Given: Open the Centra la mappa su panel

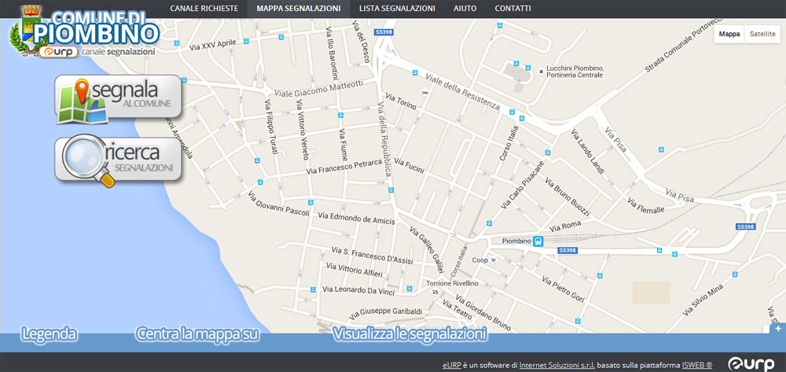Looking at the screenshot, I should tap(198, 334).
